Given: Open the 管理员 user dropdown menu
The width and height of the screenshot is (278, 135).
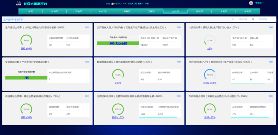Looking at the screenshot, I should [x=260, y=3].
